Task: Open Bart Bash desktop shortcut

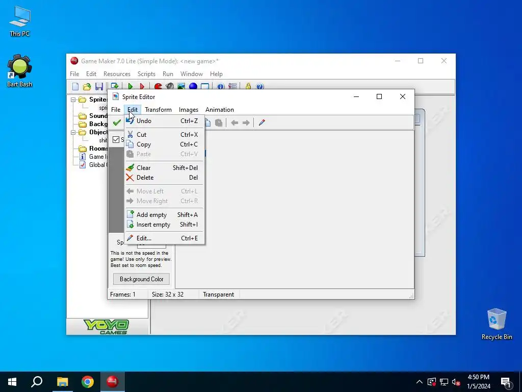Action: tap(20, 71)
